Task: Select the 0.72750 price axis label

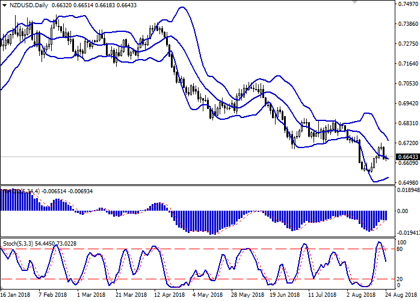Action: pyautogui.click(x=407, y=44)
